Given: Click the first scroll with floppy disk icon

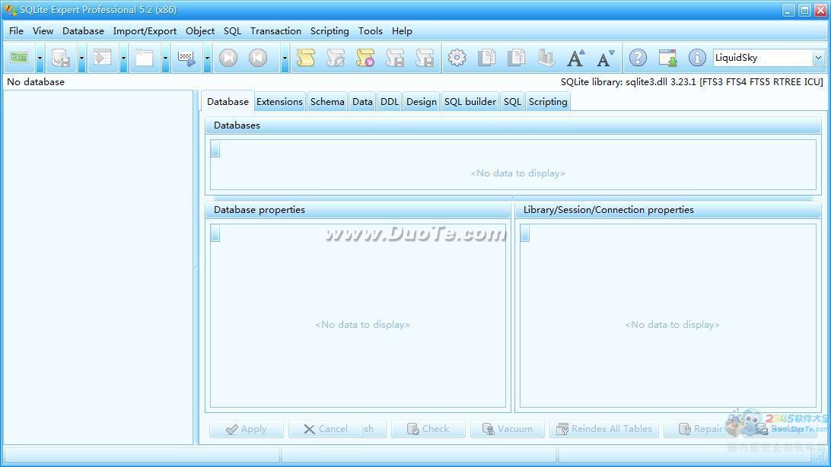Looking at the screenshot, I should pyautogui.click(x=395, y=58).
